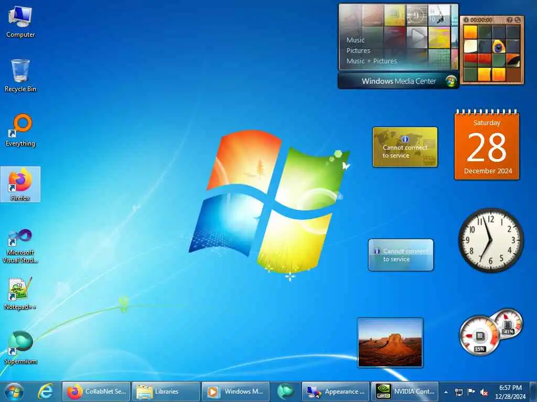Viewport: 537px width, 402px height.
Task: Launch Internet Explorer from the taskbar
Action: point(46,392)
